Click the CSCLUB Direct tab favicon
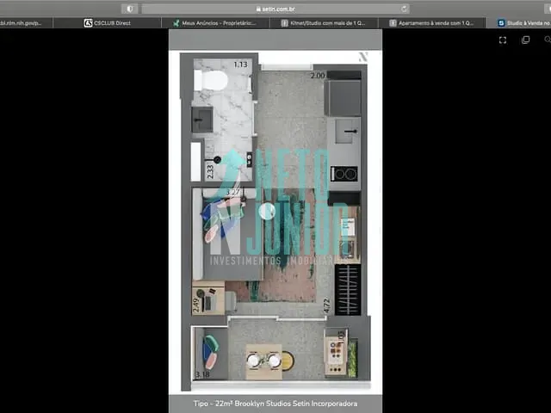Viewport: 551px width, 413px height. pos(88,23)
